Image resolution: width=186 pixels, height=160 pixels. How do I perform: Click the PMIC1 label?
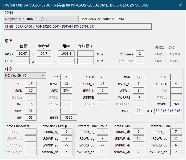coord(160,48)
